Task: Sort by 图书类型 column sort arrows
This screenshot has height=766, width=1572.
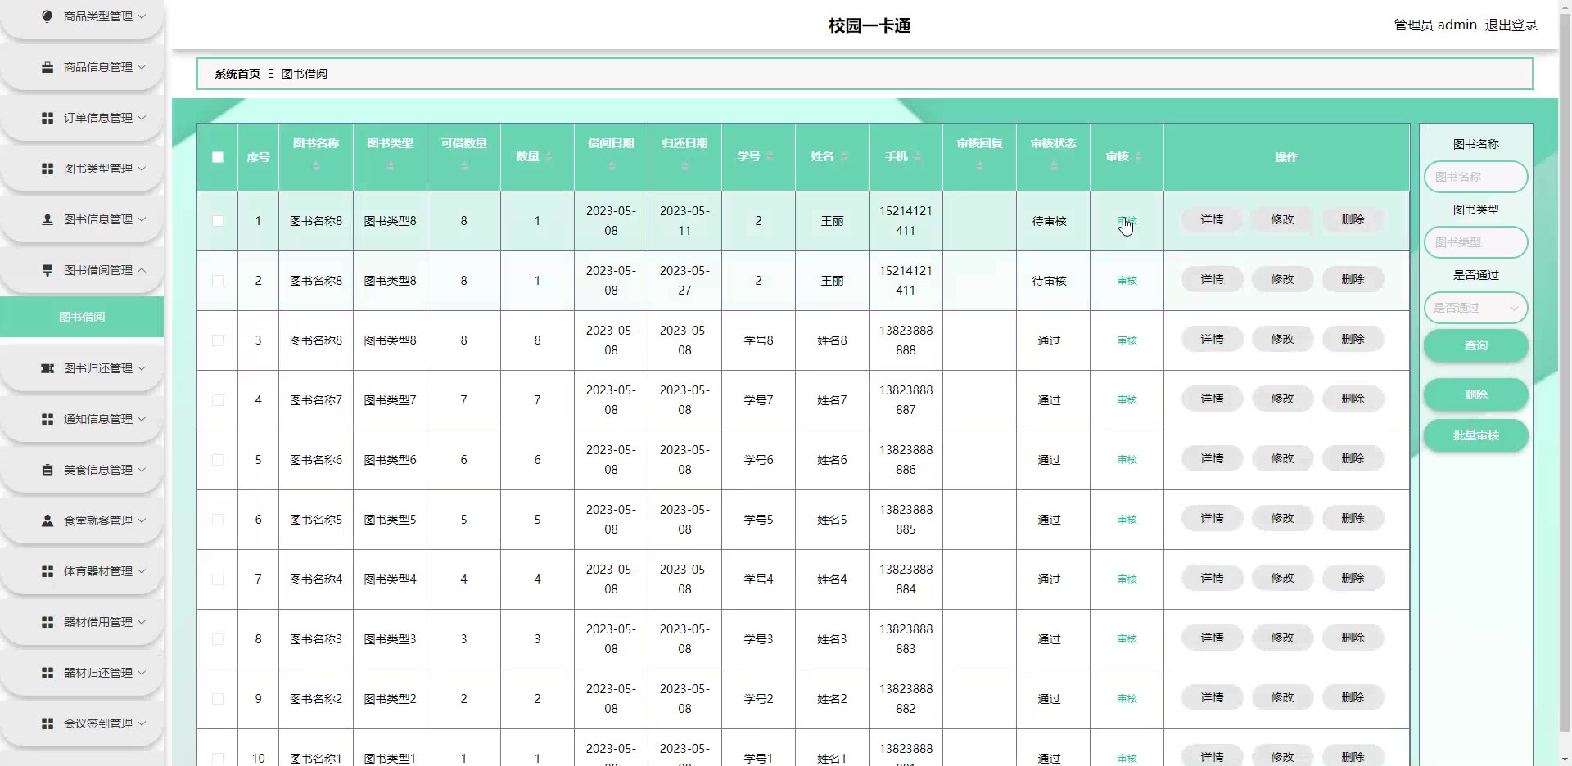Action: 390,166
